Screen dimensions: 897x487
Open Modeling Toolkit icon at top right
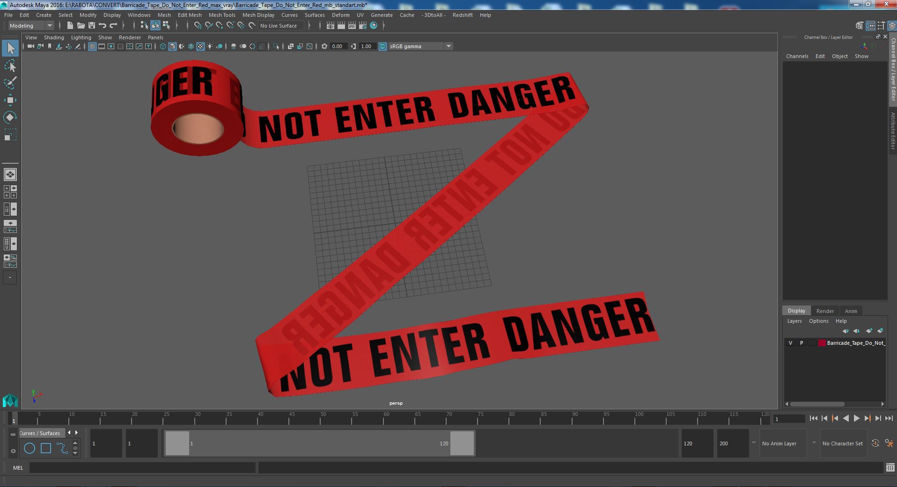click(860, 26)
